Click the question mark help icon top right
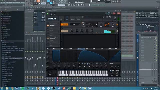Screen dimensions: 160x90 click(x=120, y=1)
